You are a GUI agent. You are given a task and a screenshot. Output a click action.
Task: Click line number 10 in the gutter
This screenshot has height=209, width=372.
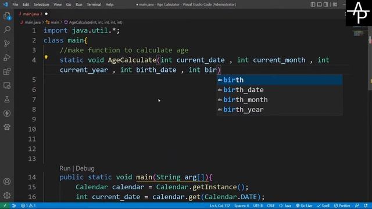tap(32, 129)
